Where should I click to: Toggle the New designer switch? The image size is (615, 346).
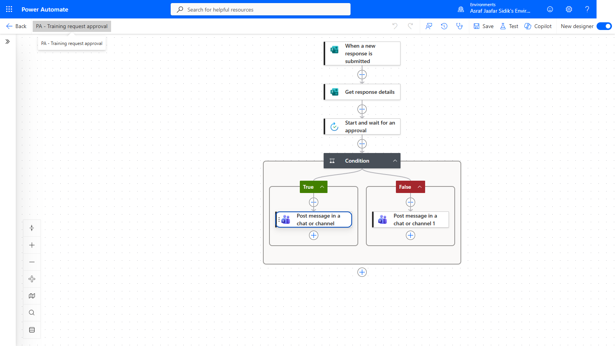click(x=604, y=26)
